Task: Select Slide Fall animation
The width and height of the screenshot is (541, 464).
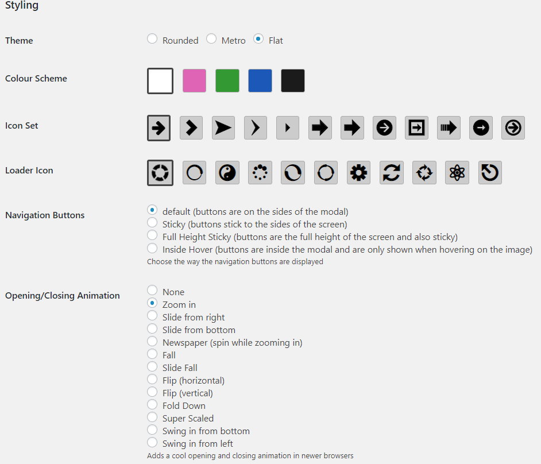Action: click(x=152, y=366)
